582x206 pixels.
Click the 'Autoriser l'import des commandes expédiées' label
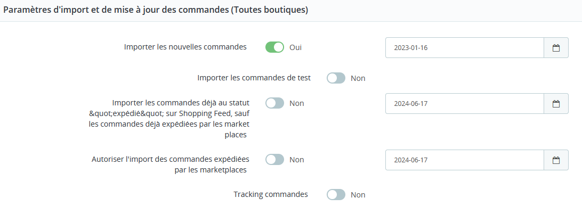pyautogui.click(x=170, y=164)
